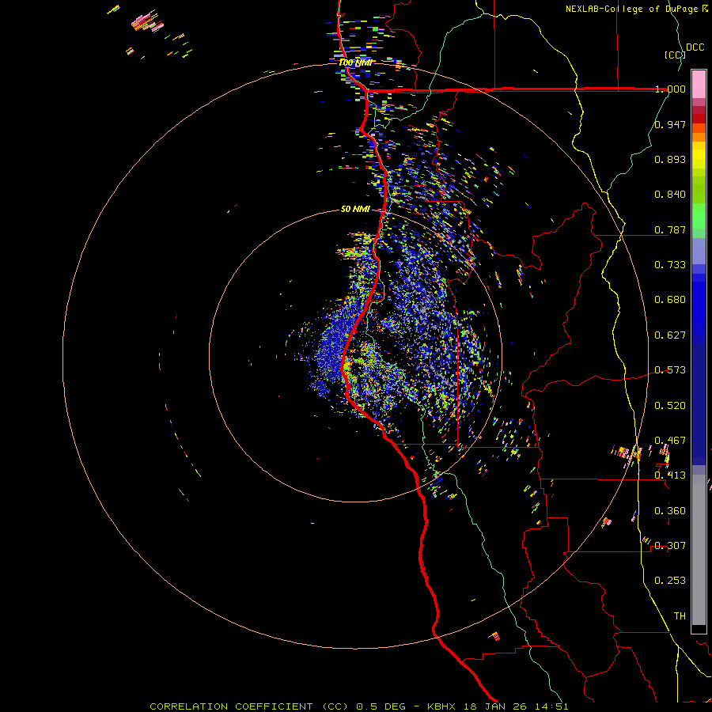Select the 0.573 scale value
The image size is (712, 712).
click(x=670, y=370)
